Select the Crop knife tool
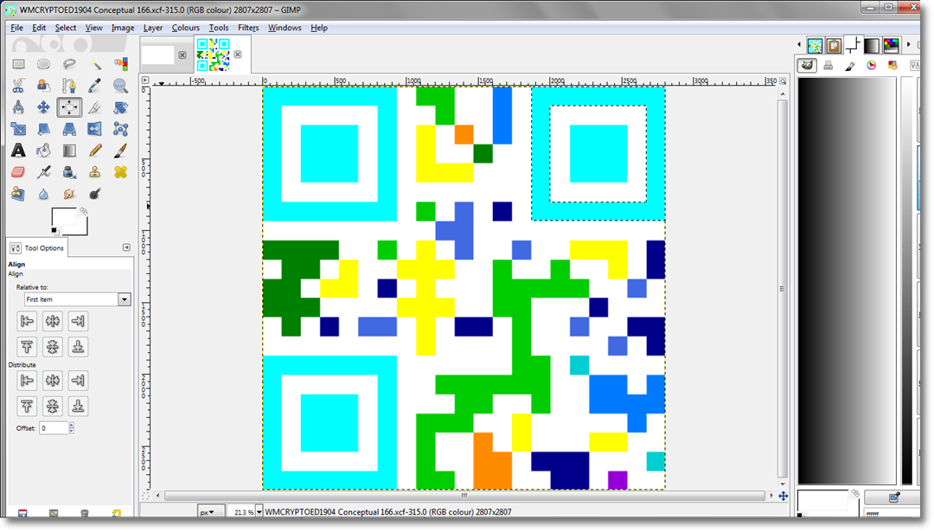The width and height of the screenshot is (934, 532). 95,107
